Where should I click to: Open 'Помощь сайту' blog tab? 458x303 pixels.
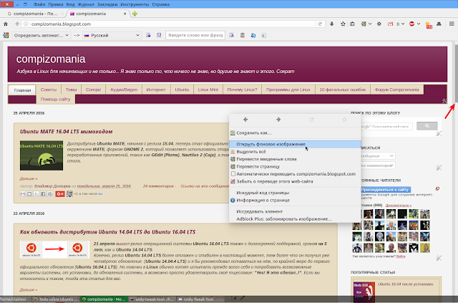point(56,99)
